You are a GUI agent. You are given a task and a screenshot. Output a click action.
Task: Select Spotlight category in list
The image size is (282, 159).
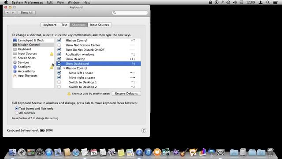tap(33, 67)
